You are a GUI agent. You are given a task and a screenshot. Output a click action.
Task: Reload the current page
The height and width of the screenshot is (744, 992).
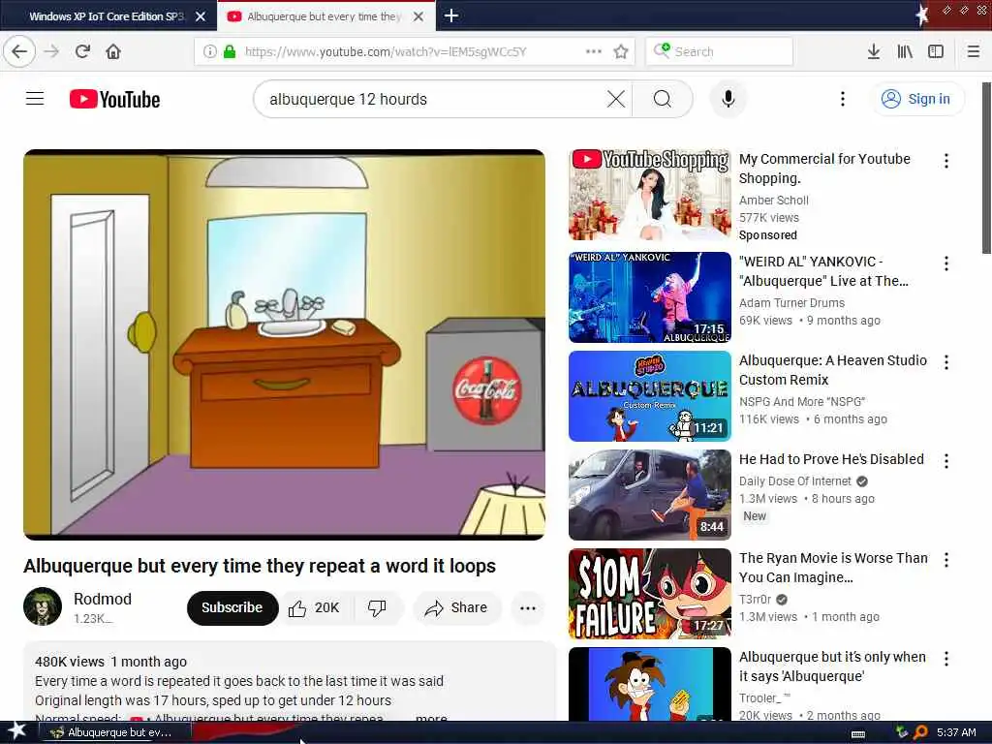pos(82,51)
